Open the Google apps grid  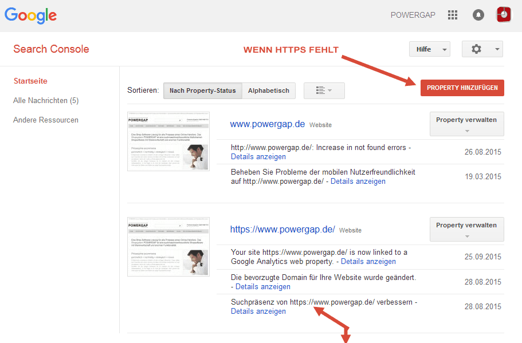pyautogui.click(x=453, y=15)
